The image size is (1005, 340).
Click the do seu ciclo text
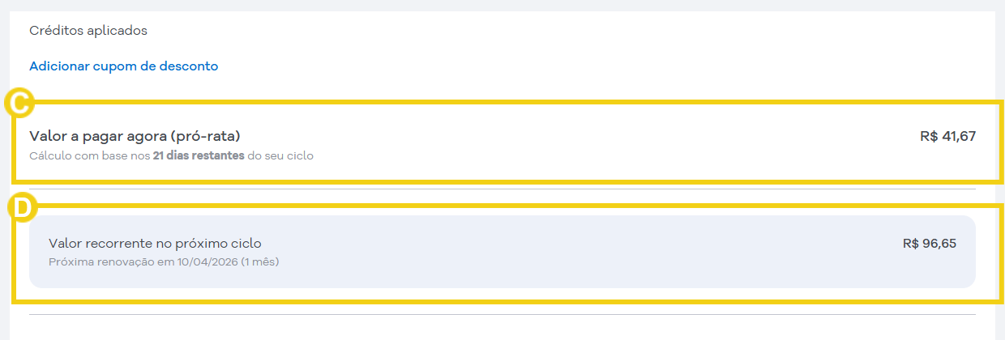click(280, 155)
